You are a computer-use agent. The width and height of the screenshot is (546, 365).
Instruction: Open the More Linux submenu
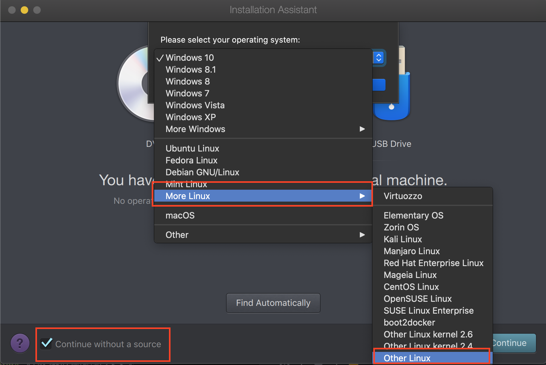point(263,196)
